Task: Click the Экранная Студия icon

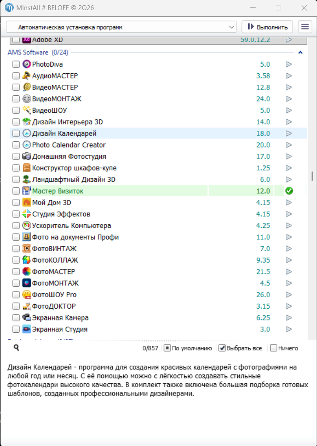Action: pyautogui.click(x=26, y=329)
